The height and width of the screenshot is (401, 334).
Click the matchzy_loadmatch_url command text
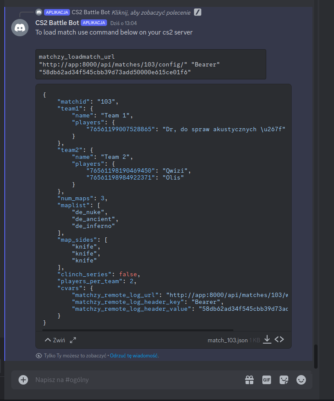tap(77, 57)
